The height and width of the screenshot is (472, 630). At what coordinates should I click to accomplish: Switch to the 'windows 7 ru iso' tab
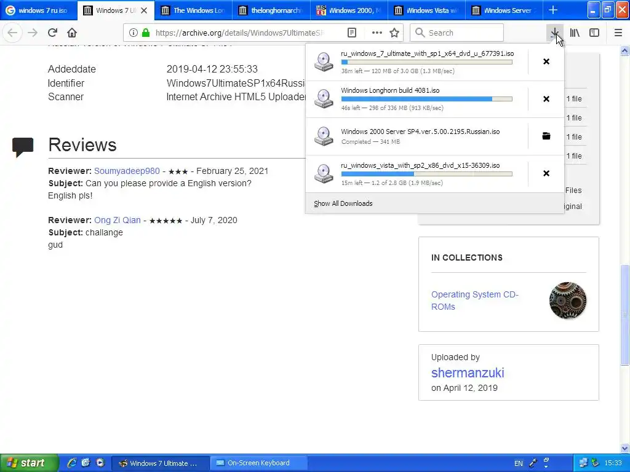(39, 10)
